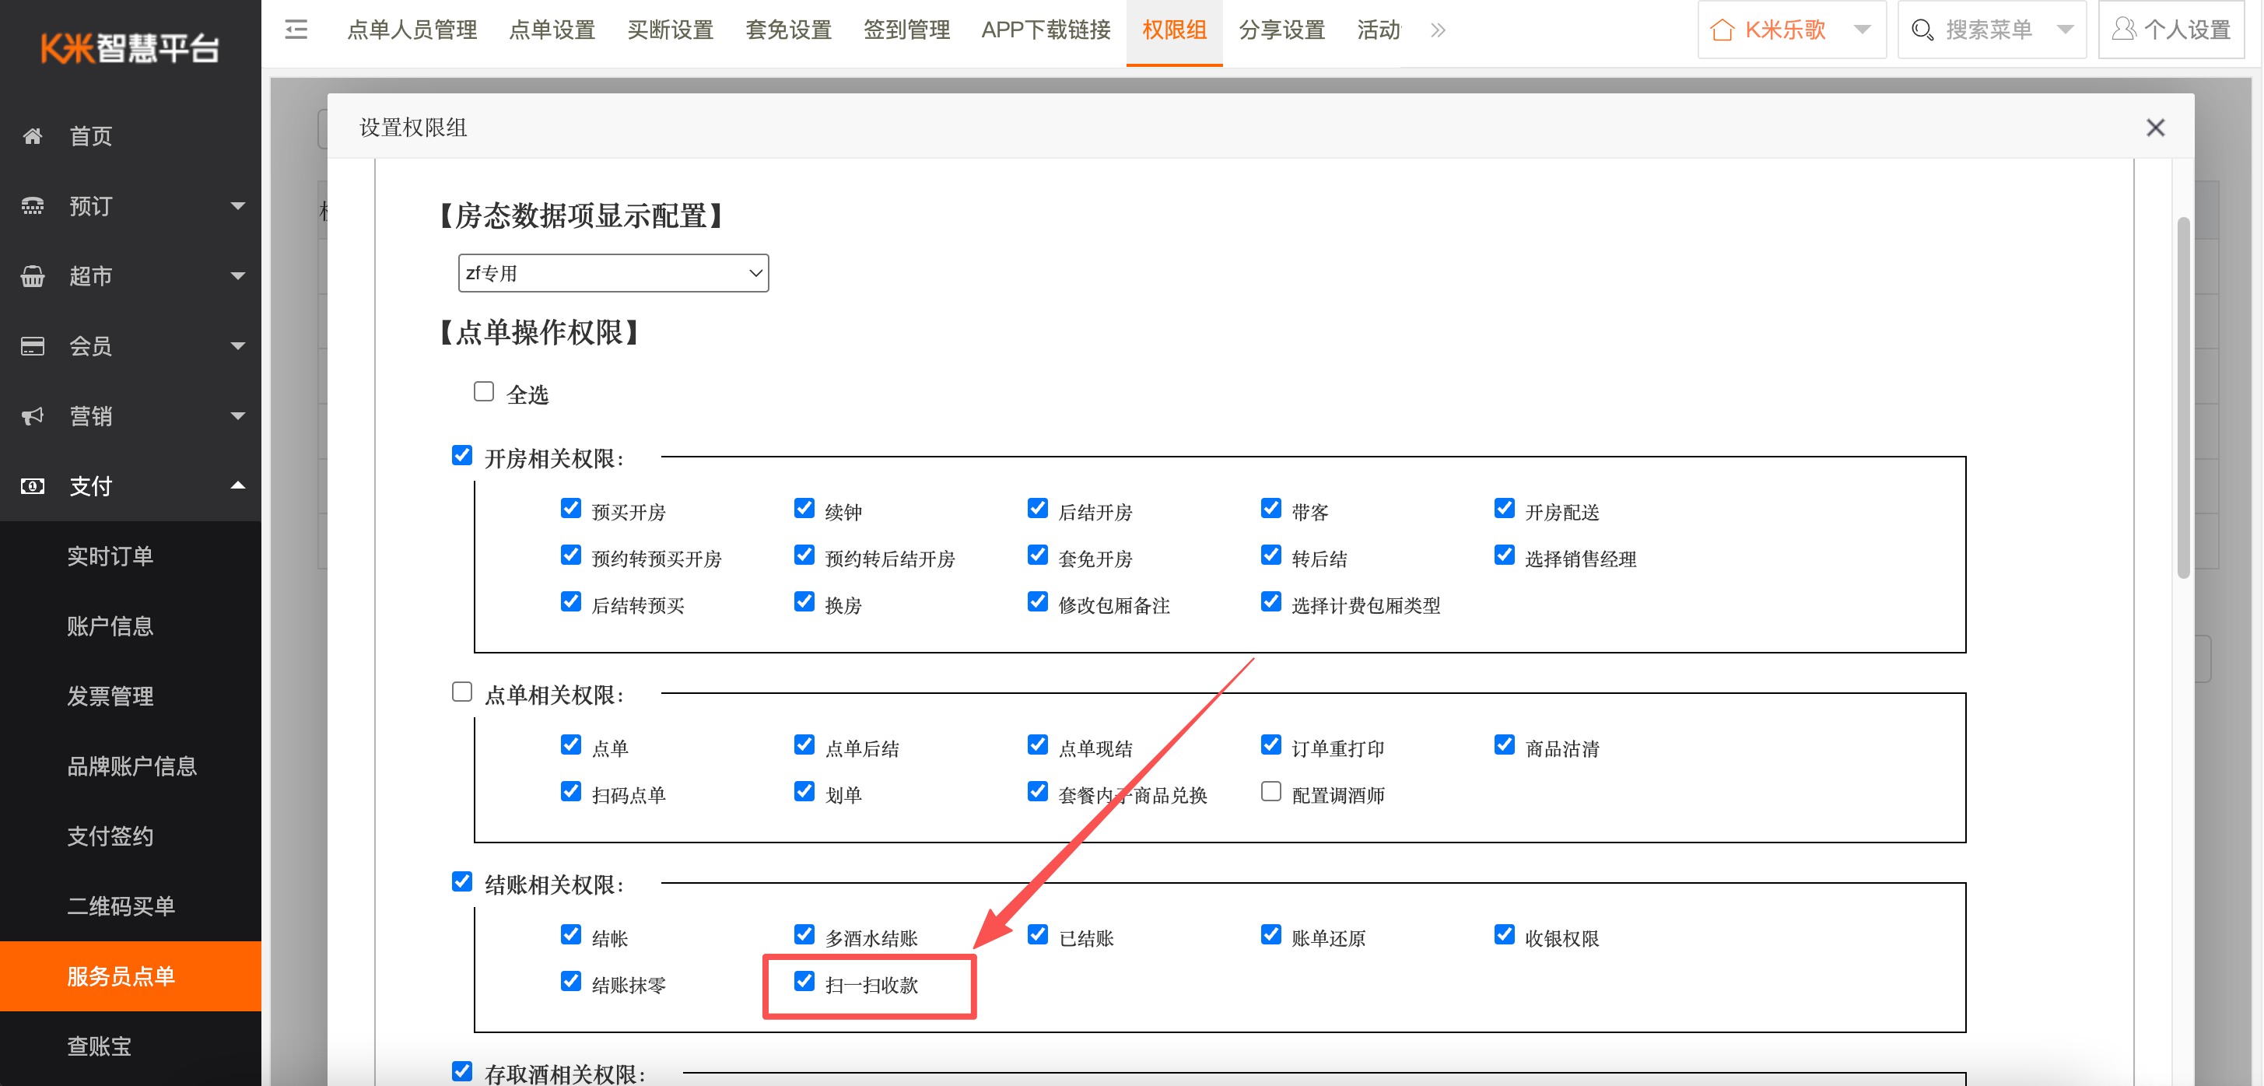Click the home icon beside 首页
The width and height of the screenshot is (2264, 1086).
pyautogui.click(x=33, y=136)
